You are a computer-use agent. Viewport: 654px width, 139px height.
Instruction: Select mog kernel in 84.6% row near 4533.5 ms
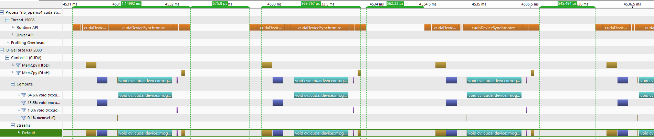321,95
